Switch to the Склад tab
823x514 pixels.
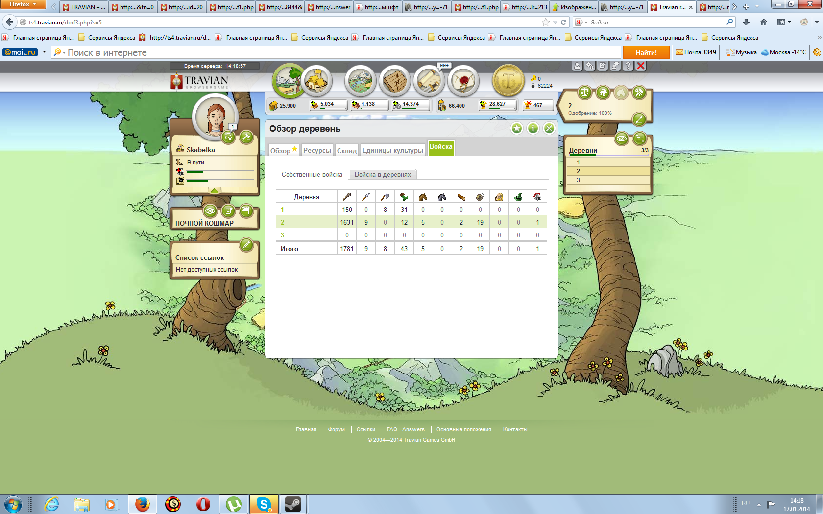coord(347,150)
